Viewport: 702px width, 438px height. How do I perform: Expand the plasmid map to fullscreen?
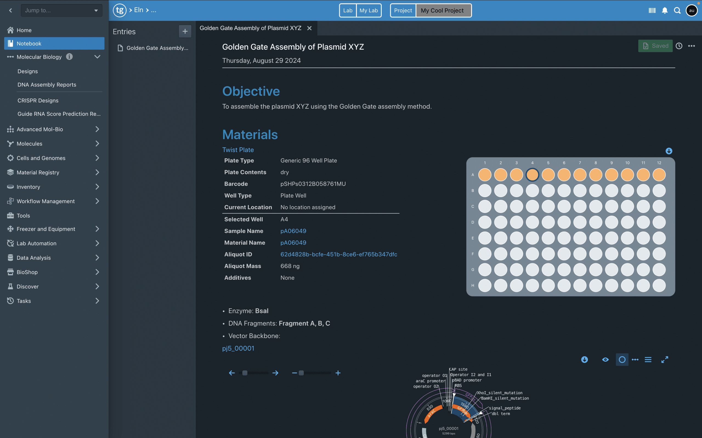tap(665, 359)
